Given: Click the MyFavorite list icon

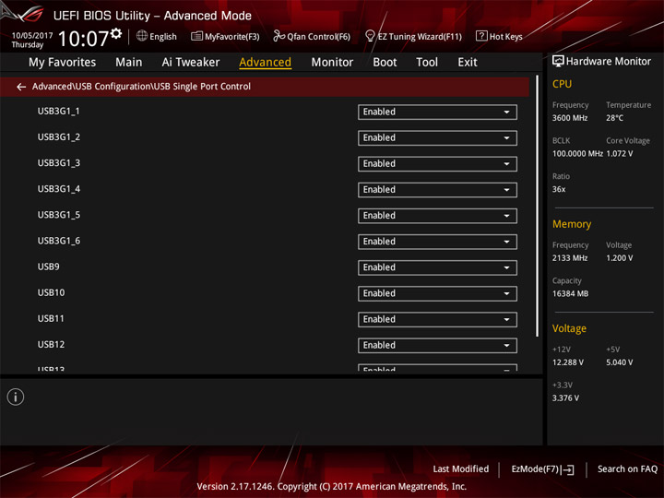Looking at the screenshot, I should click(x=196, y=36).
